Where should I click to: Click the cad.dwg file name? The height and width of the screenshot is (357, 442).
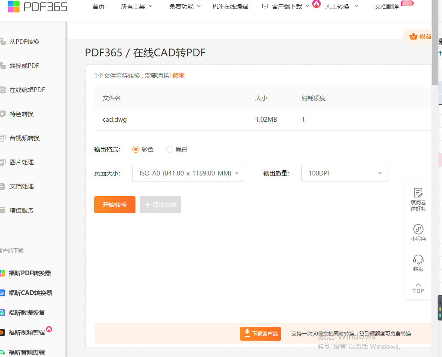115,120
